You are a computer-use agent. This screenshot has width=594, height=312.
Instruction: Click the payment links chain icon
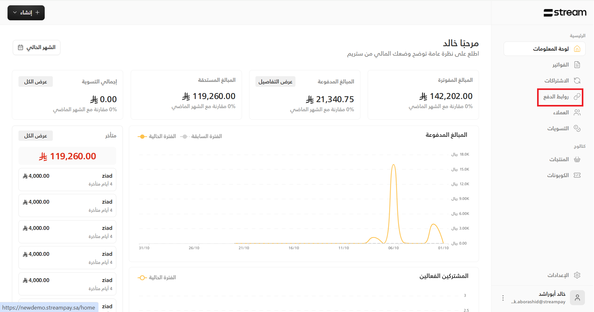click(x=577, y=97)
